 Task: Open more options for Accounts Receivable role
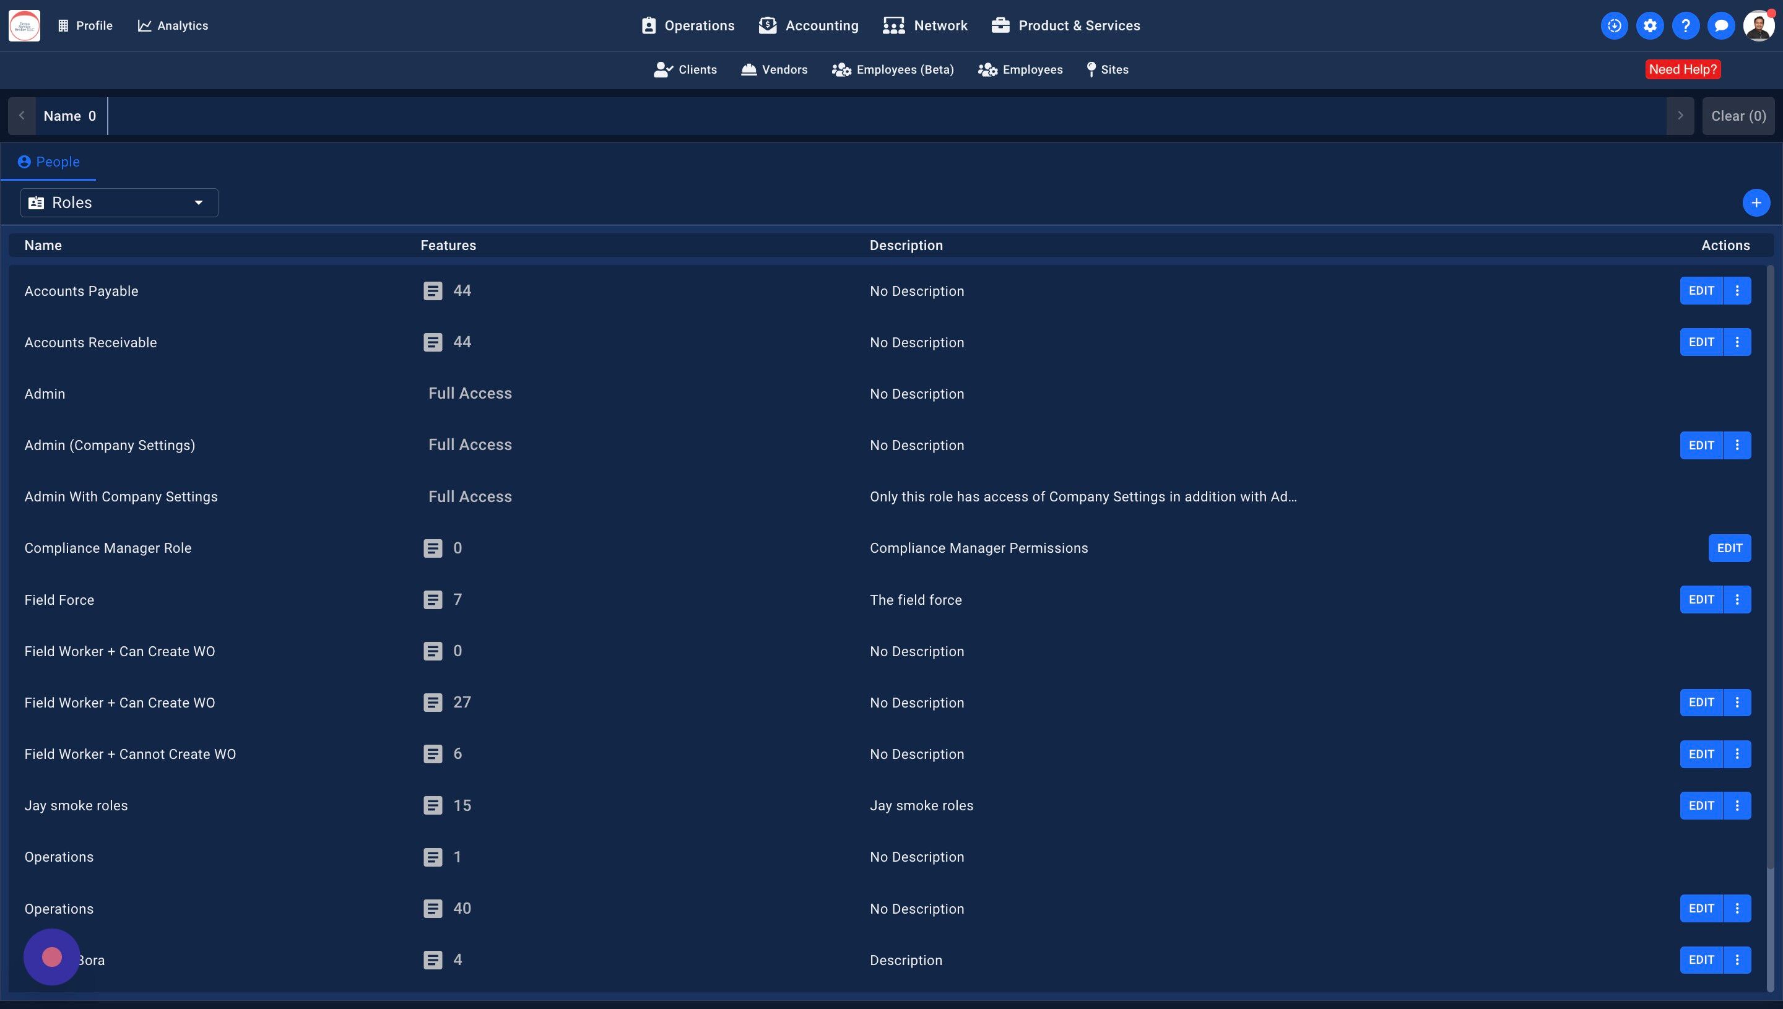pos(1737,342)
